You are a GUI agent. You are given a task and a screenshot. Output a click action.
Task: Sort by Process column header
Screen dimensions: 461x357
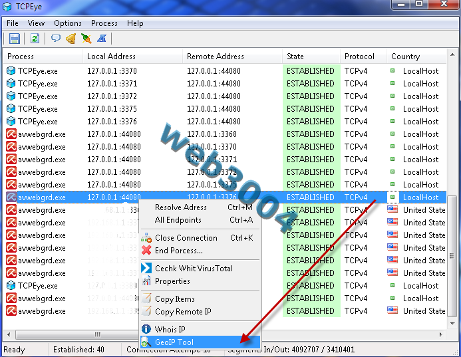click(43, 56)
